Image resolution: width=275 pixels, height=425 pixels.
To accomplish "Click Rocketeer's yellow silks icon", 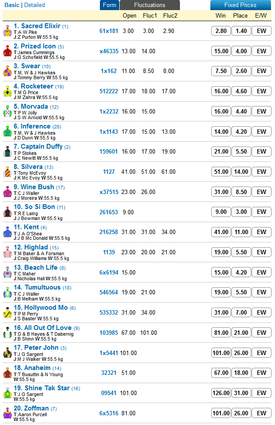I will (x=7, y=92).
